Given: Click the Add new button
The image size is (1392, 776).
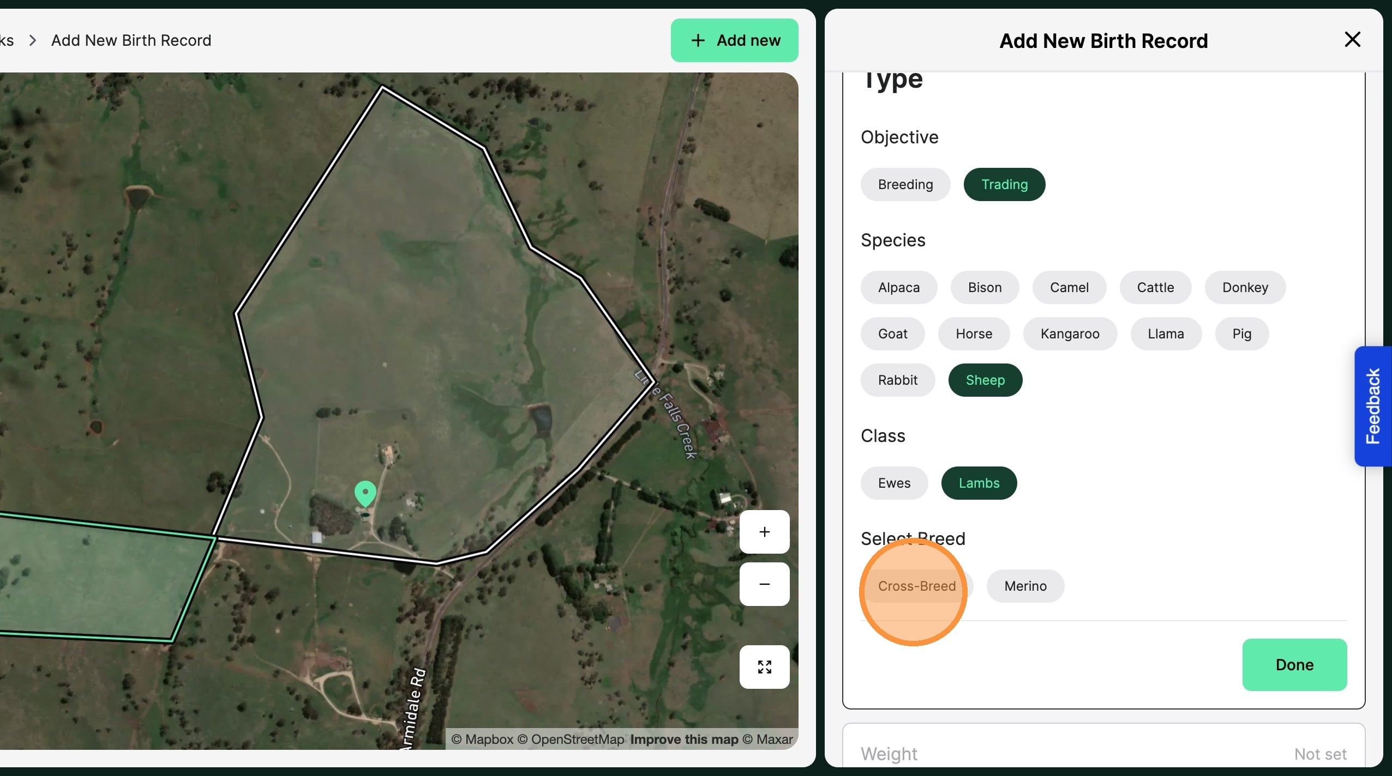Looking at the screenshot, I should [x=734, y=40].
